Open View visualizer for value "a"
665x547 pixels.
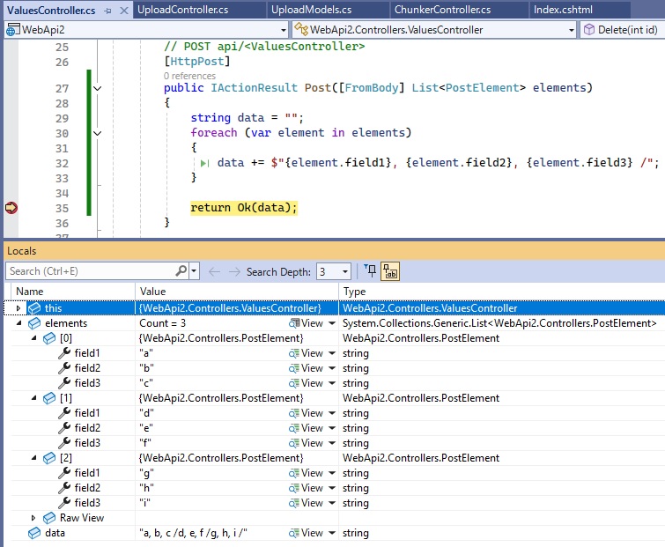[306, 353]
